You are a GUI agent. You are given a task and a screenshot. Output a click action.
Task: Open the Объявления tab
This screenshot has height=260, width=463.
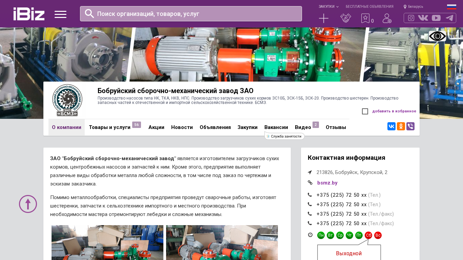215,127
